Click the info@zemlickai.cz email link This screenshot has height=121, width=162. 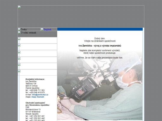[x=40, y=95]
